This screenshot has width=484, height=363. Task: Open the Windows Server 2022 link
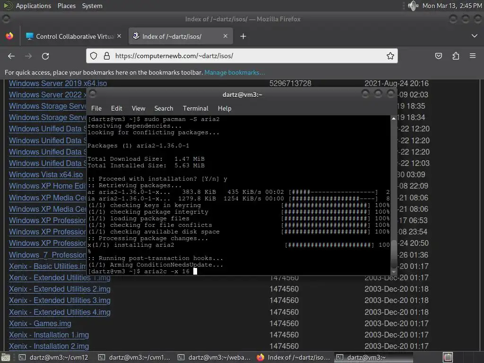[x=48, y=95]
